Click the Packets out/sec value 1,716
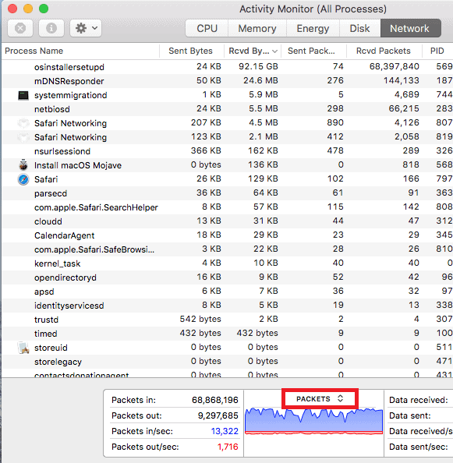 click(x=228, y=447)
